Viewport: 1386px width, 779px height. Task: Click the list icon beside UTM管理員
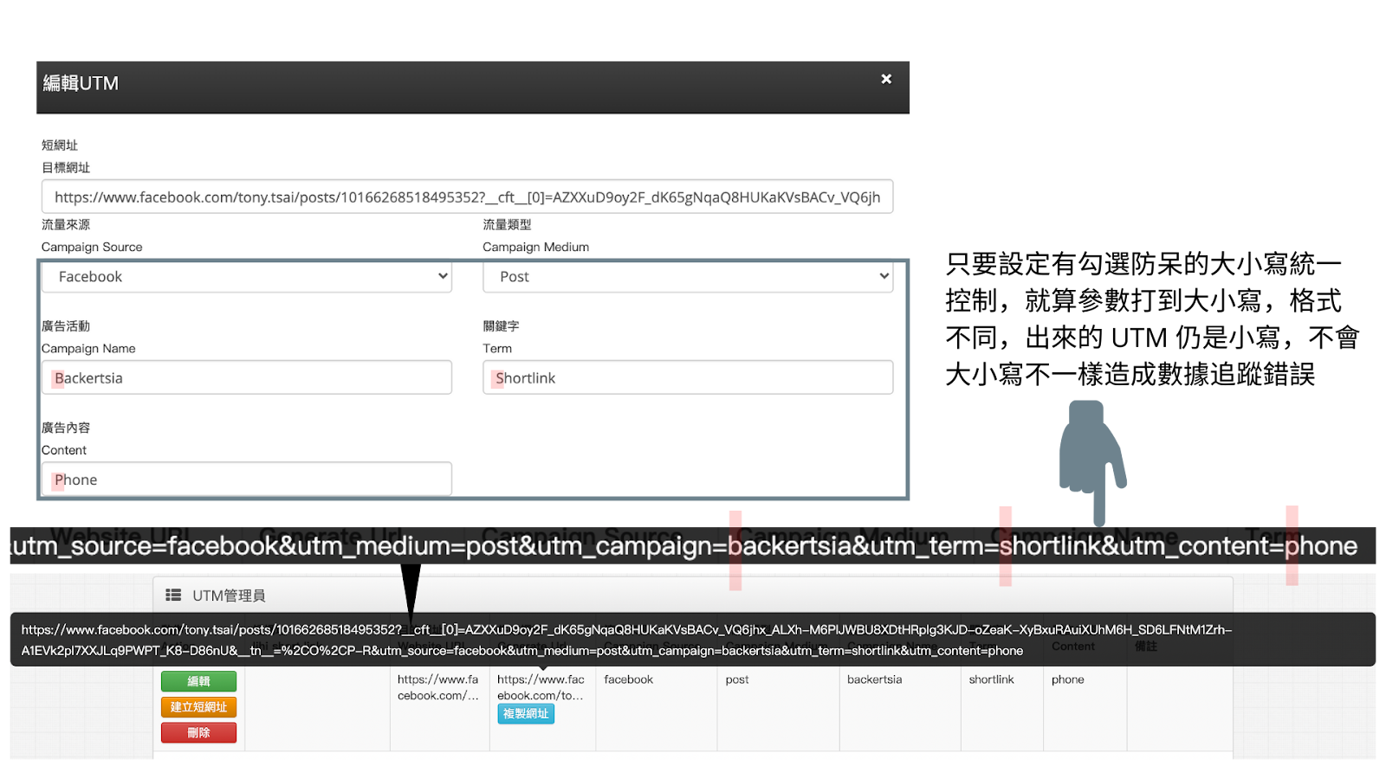pyautogui.click(x=173, y=596)
